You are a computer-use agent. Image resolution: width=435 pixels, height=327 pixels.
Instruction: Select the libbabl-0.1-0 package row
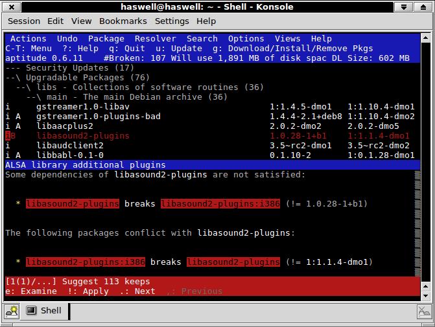(212, 155)
